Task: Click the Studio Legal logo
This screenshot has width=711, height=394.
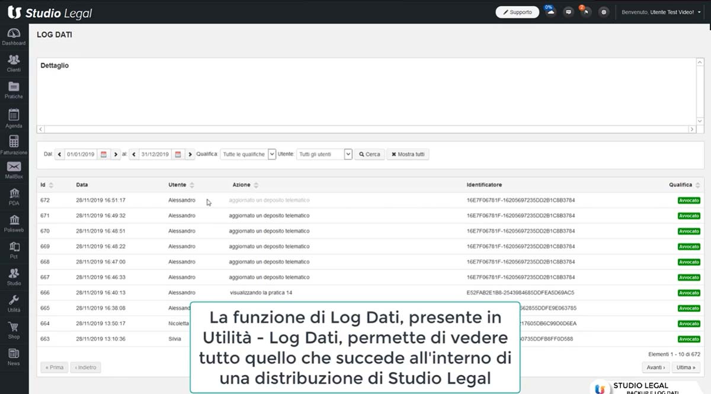Action: point(50,12)
